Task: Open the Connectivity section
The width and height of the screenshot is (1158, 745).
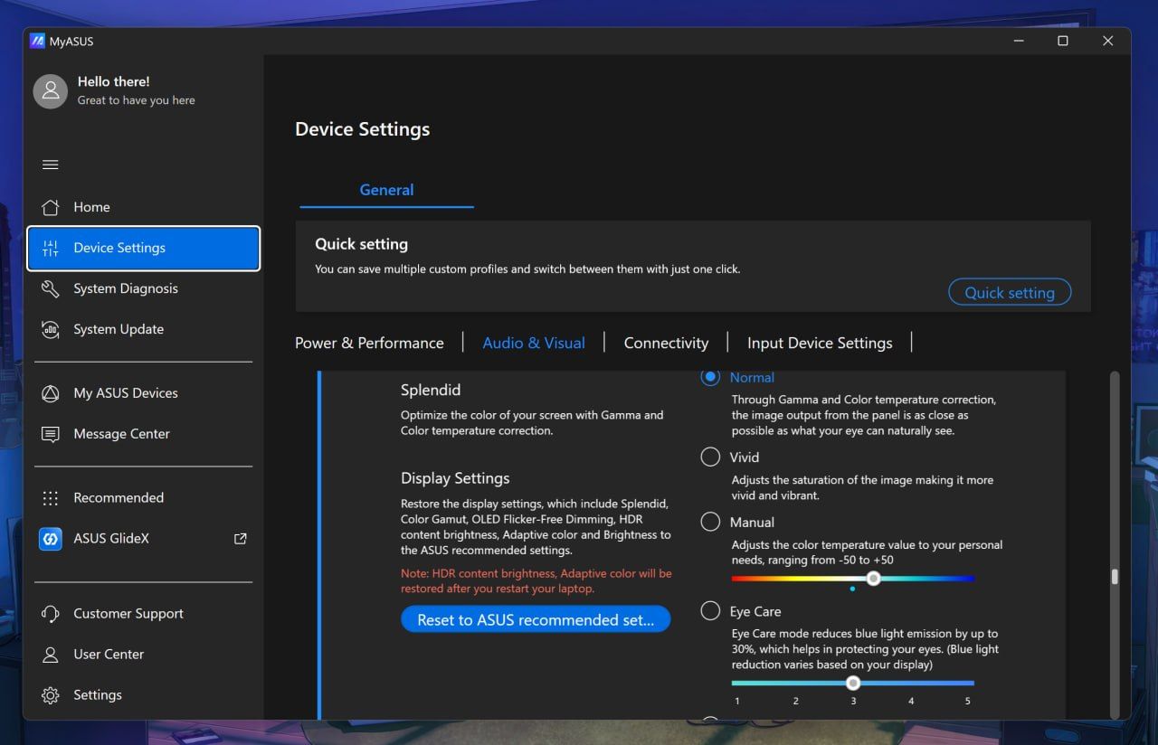Action: point(666,343)
